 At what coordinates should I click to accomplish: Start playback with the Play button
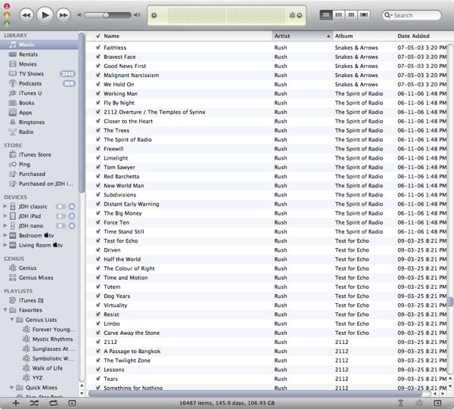point(45,15)
